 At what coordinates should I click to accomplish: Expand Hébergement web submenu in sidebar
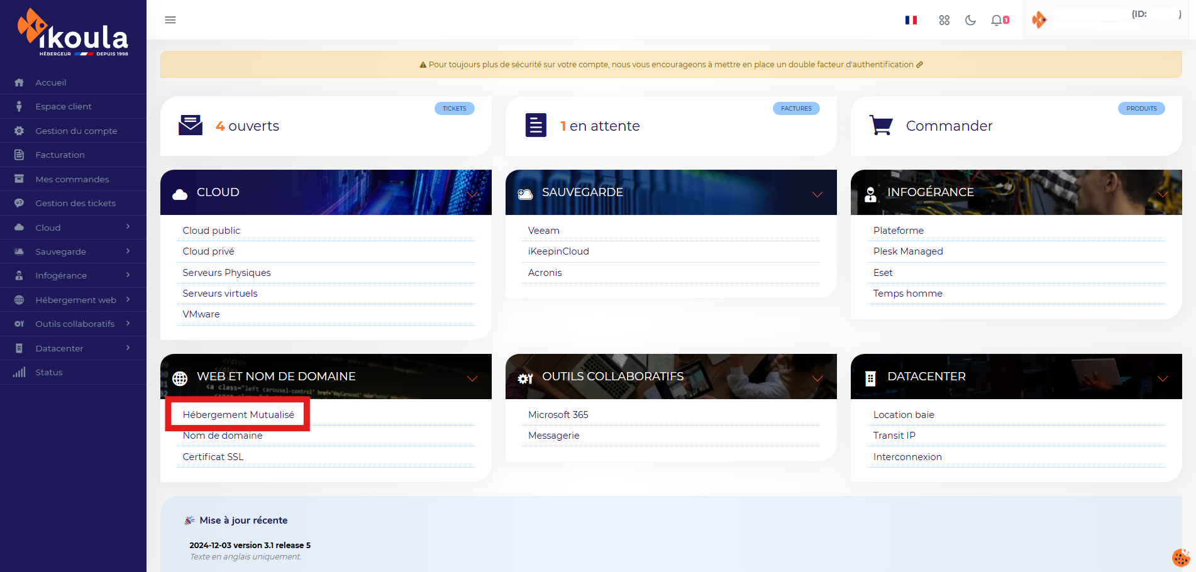(x=128, y=299)
